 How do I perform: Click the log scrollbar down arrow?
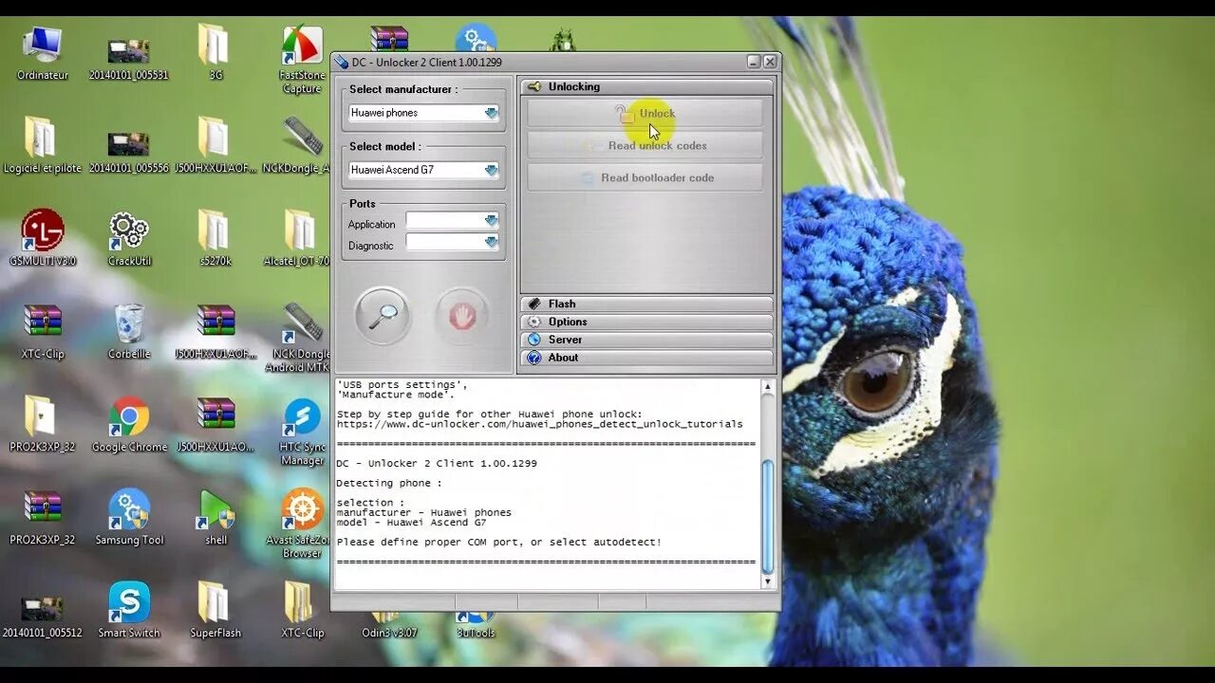point(768,581)
